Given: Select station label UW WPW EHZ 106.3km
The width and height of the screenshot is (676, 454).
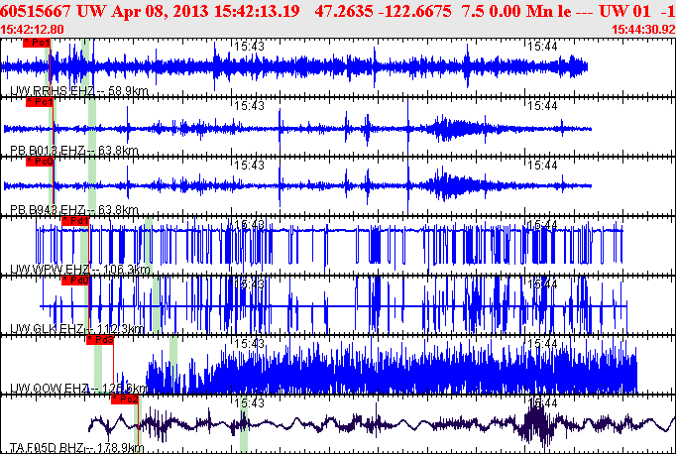Looking at the screenshot, I should point(80,270).
